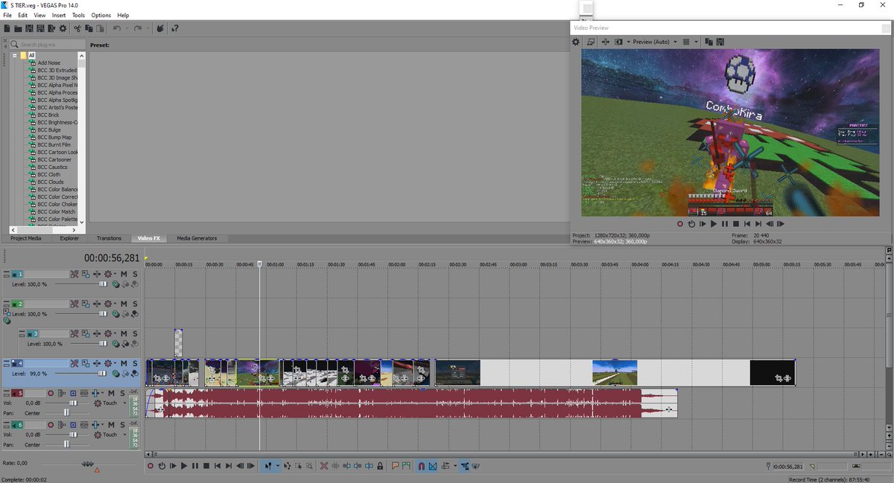Arm audio track 5 for record
The width and height of the screenshot is (894, 483).
[x=51, y=393]
